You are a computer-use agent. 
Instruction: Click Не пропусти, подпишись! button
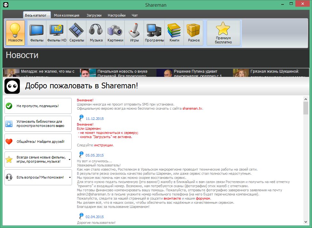38,106
